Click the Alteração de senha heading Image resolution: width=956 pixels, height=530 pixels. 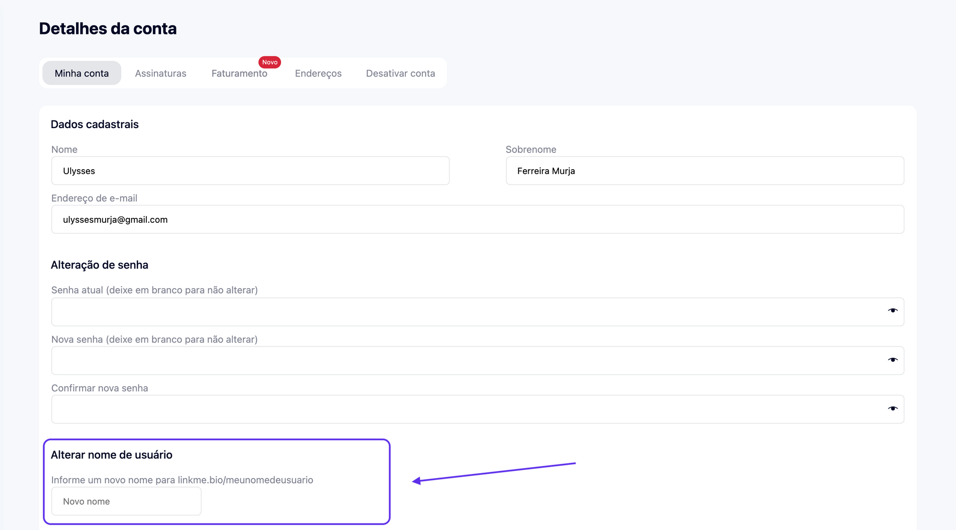coord(99,265)
